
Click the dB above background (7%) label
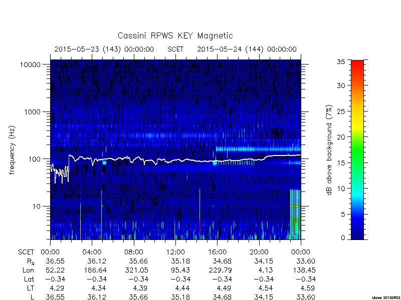[x=329, y=150]
